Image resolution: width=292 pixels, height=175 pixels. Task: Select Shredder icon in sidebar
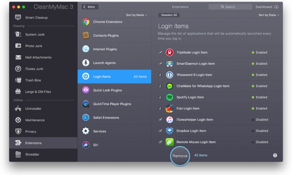click(18, 155)
